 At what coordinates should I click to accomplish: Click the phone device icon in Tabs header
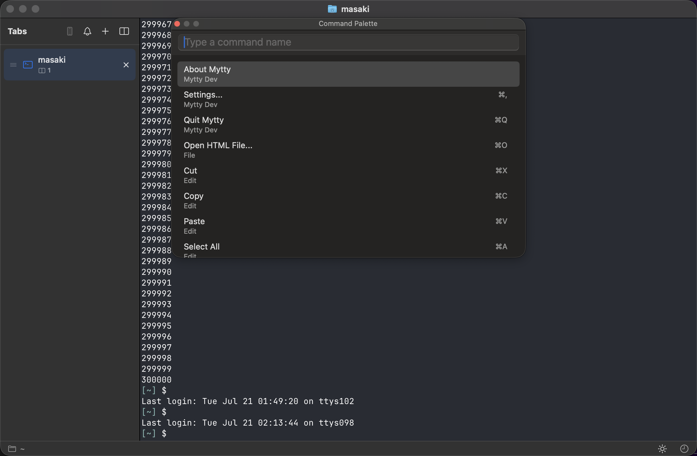(70, 31)
